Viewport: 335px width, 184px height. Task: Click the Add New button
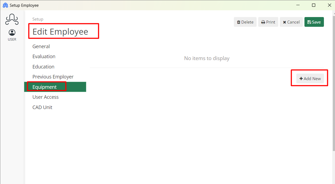310,78
